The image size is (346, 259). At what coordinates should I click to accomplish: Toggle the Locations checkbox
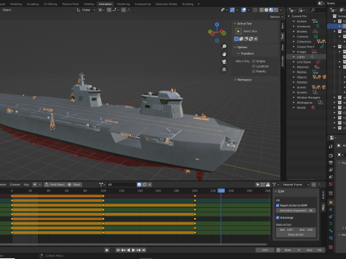(x=254, y=66)
